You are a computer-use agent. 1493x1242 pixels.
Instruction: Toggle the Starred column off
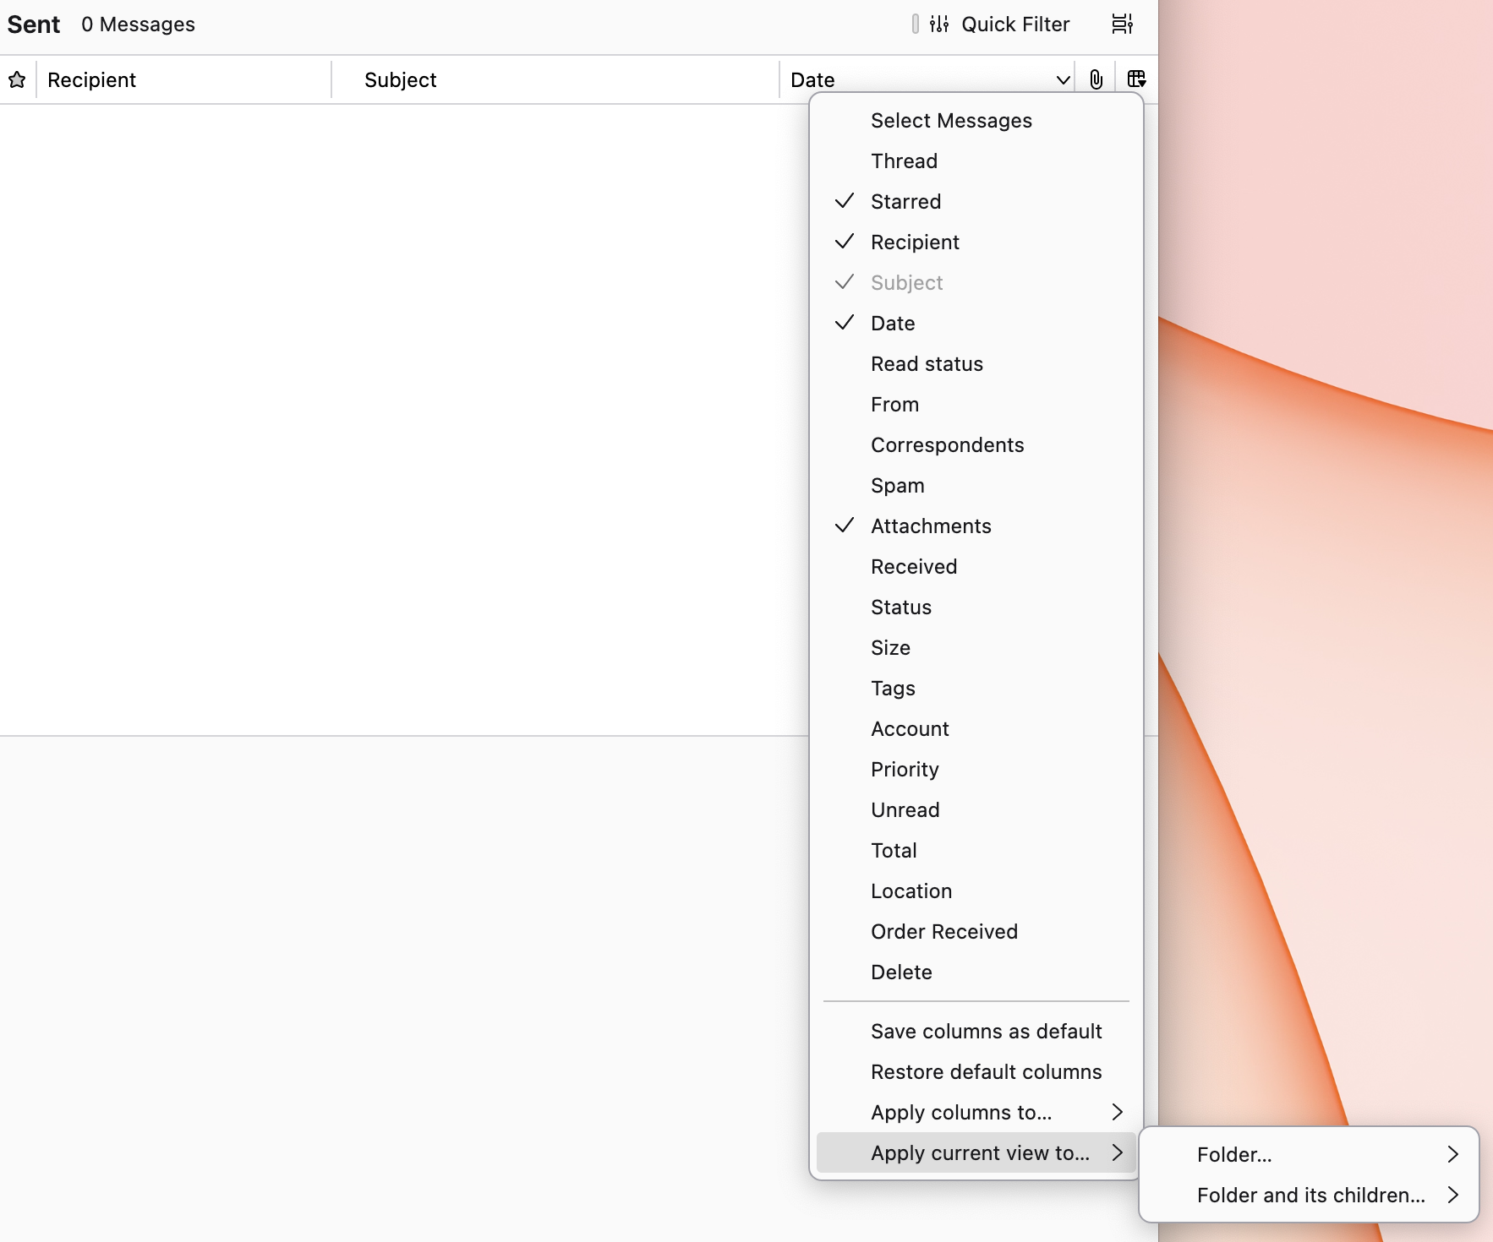click(x=976, y=201)
